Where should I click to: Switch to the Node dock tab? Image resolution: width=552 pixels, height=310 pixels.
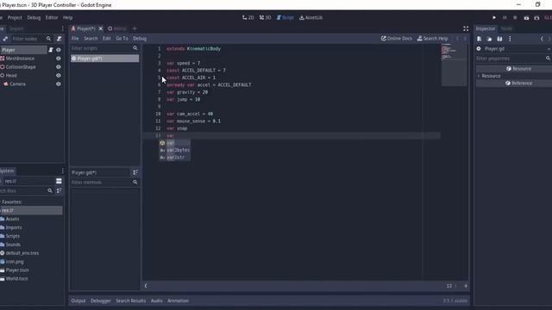[x=506, y=28]
